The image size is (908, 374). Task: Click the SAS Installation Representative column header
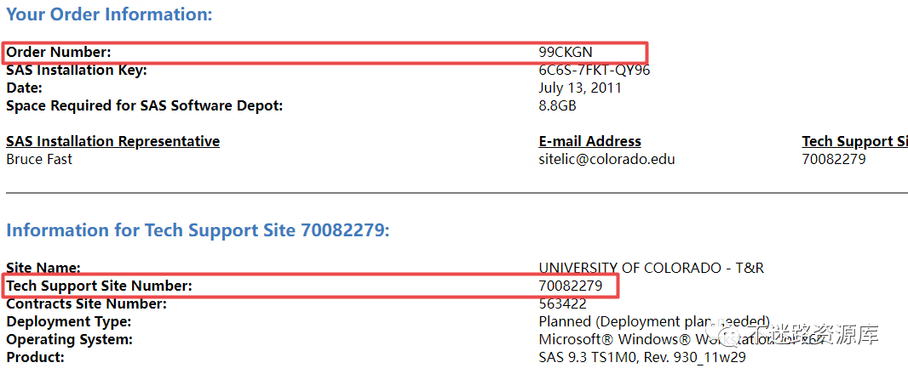pyautogui.click(x=113, y=141)
